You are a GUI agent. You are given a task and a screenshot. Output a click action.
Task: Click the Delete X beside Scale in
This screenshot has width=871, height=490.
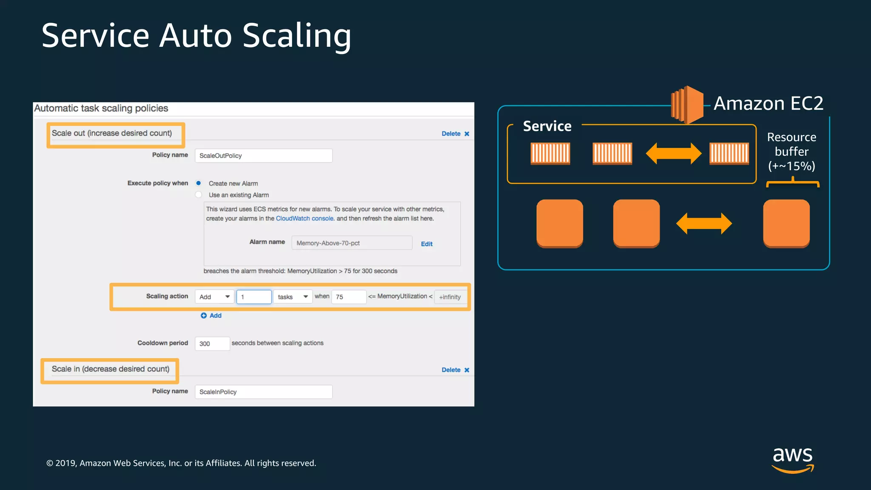coord(467,370)
